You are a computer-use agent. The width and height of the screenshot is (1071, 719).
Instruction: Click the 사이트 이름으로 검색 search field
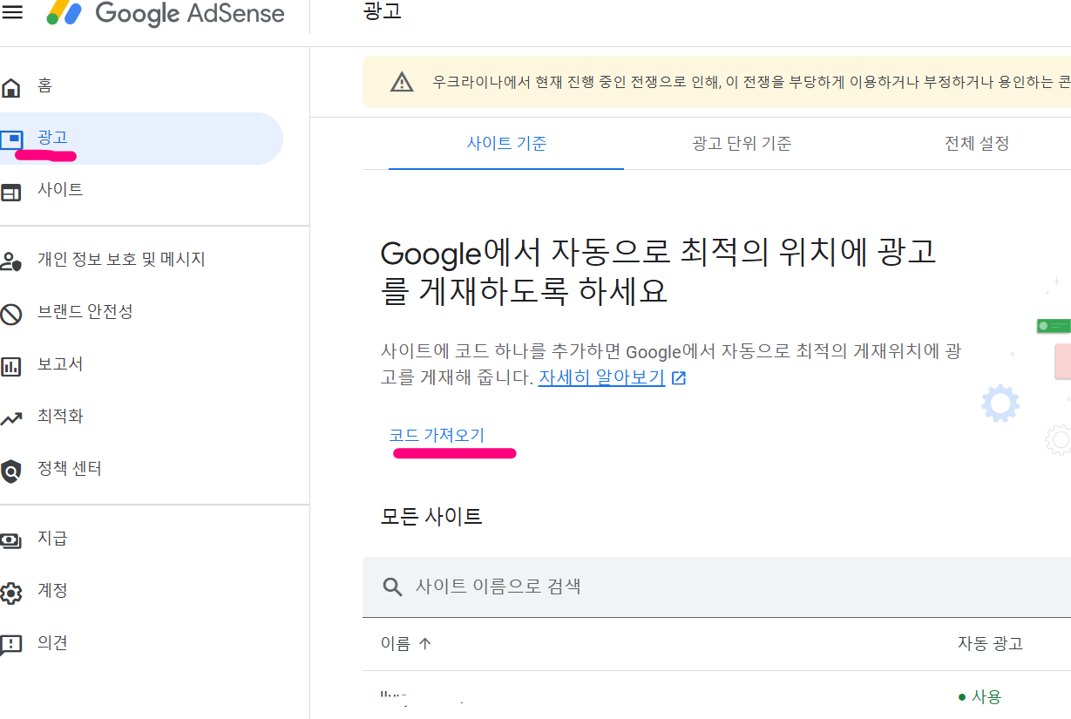coord(716,587)
